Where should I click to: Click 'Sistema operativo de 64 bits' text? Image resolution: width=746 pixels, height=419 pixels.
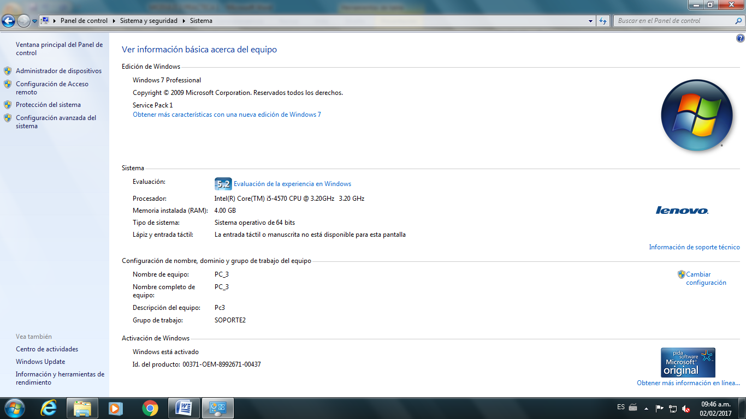click(254, 223)
